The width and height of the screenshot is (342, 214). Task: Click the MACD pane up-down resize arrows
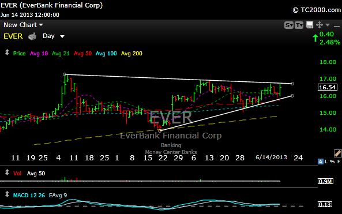point(7,194)
